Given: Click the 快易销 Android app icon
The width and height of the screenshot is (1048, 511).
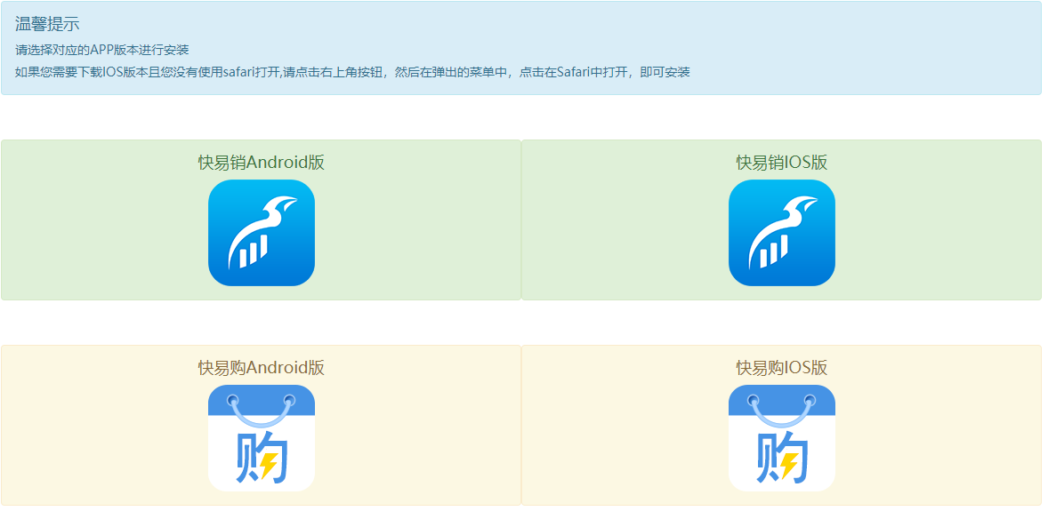Looking at the screenshot, I should (261, 233).
